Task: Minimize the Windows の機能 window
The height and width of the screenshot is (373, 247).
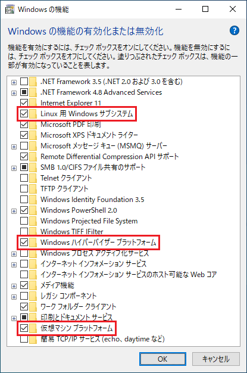Action: click(x=179, y=9)
